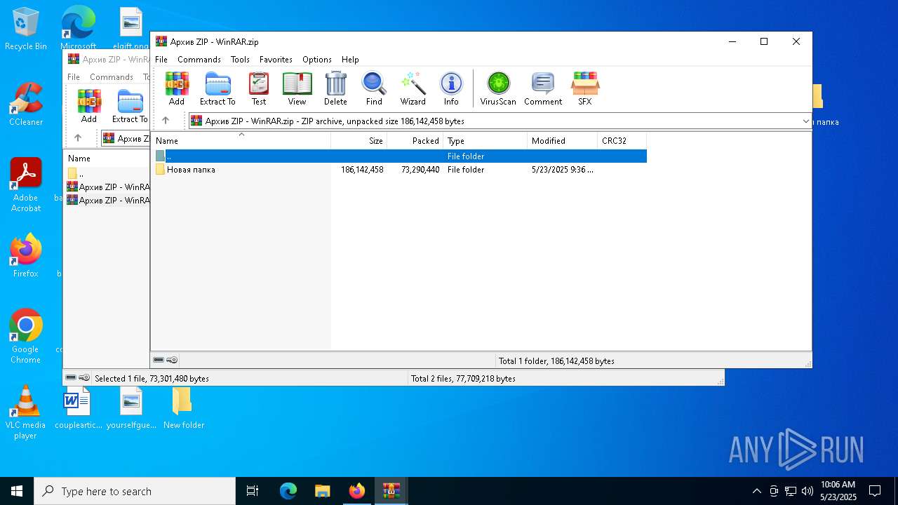The image size is (898, 505).
Task: Show hidden system tray icons chevron
Action: tap(756, 491)
